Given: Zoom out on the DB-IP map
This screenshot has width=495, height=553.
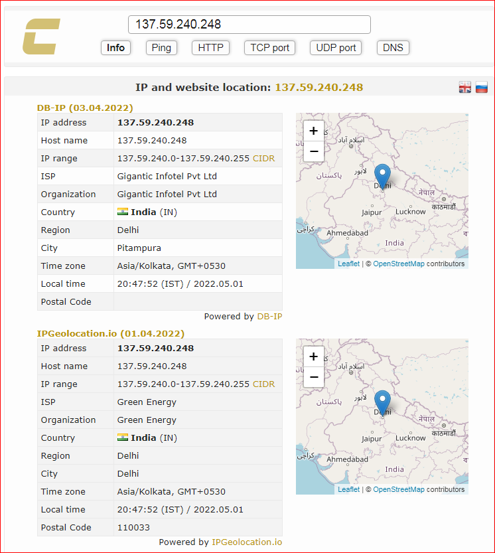Looking at the screenshot, I should (x=313, y=151).
